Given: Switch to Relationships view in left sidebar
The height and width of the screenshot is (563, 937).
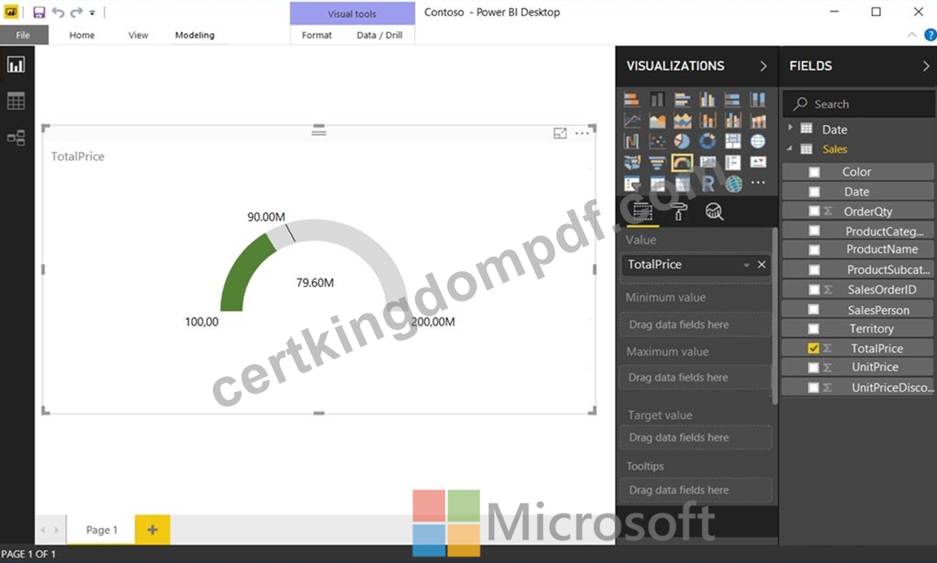Looking at the screenshot, I should (16, 138).
